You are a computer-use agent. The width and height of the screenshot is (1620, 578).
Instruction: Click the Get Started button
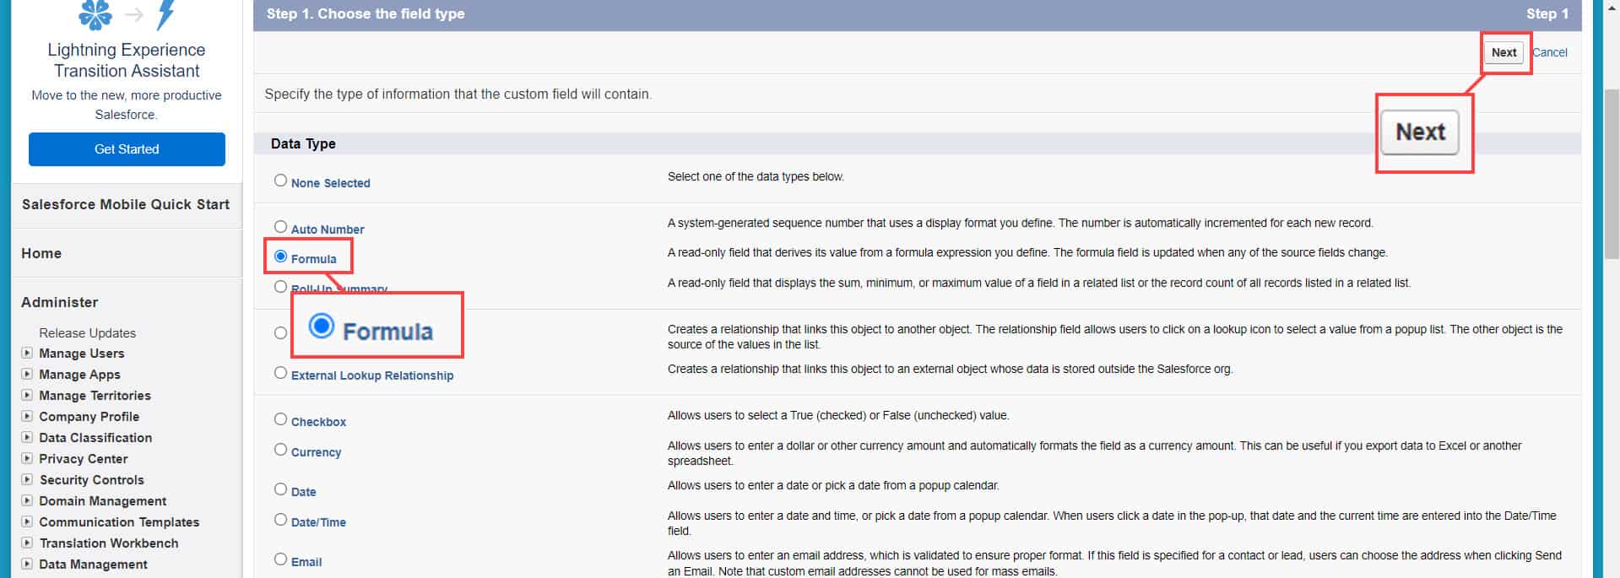pyautogui.click(x=127, y=149)
